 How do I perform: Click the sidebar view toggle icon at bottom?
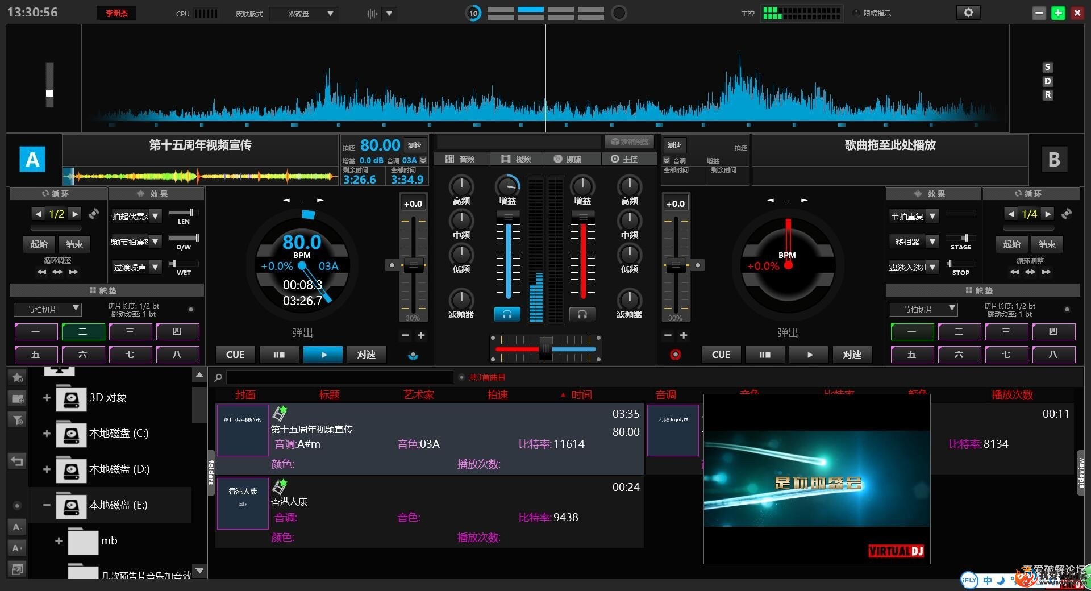[x=18, y=569]
